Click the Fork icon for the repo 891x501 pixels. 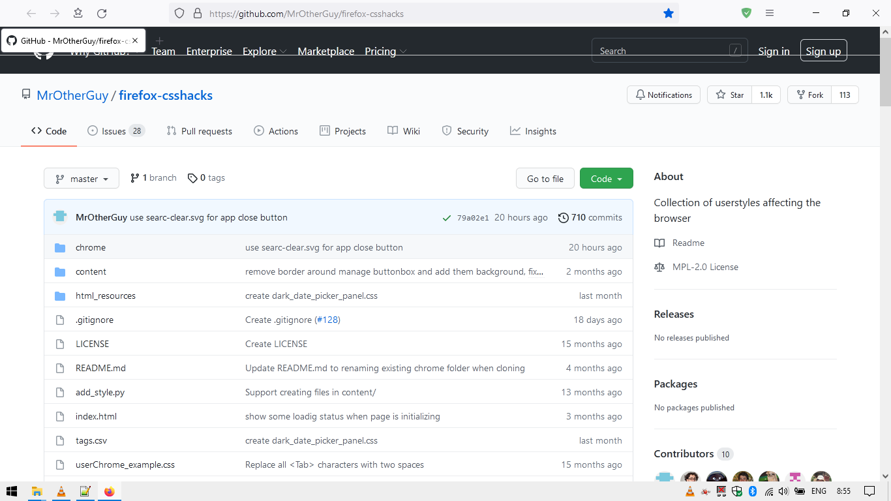point(800,95)
